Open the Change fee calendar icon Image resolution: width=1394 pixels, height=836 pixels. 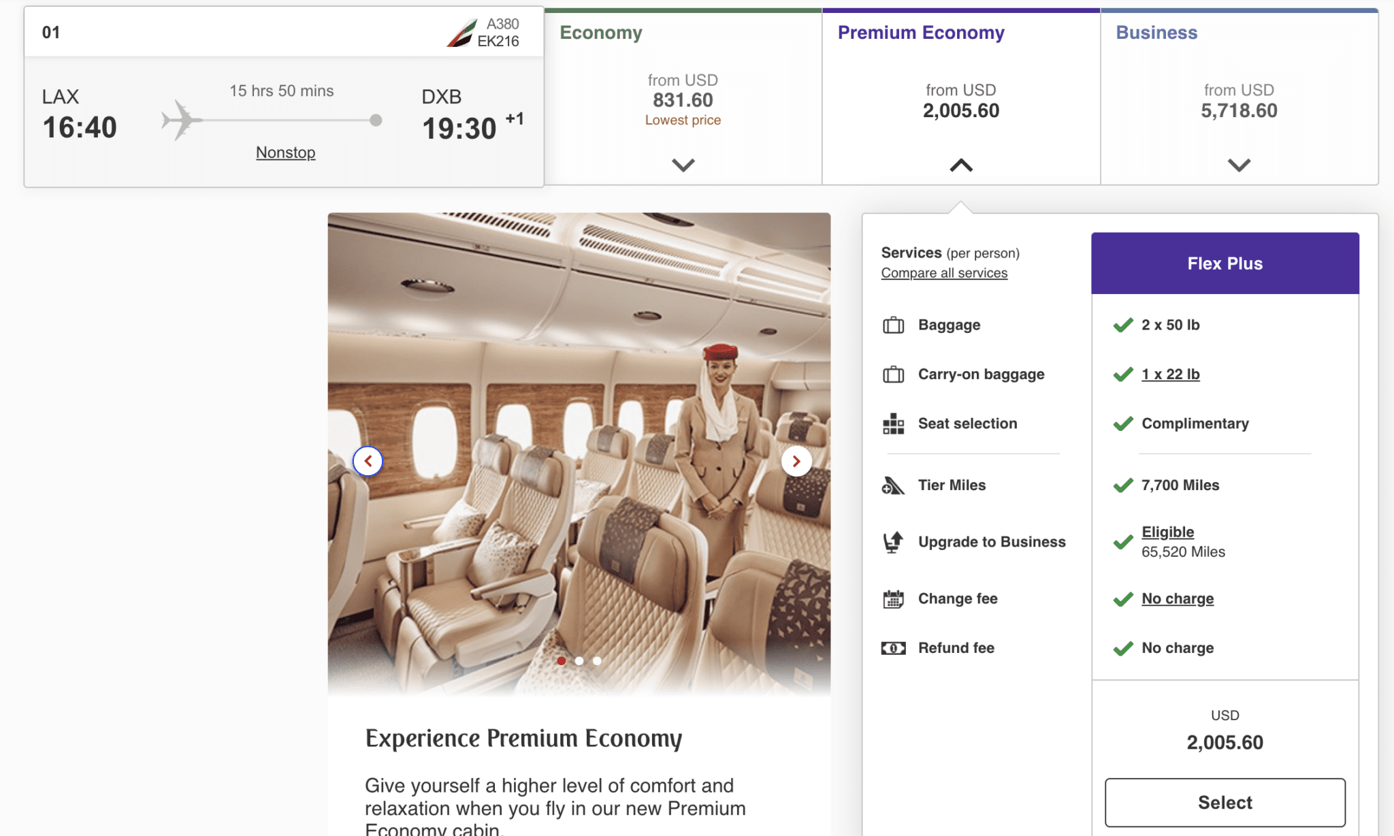(892, 598)
